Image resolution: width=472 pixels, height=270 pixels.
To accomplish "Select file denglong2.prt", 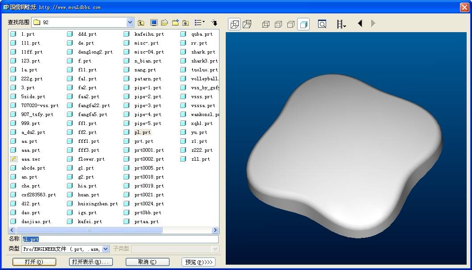I will (x=95, y=52).
